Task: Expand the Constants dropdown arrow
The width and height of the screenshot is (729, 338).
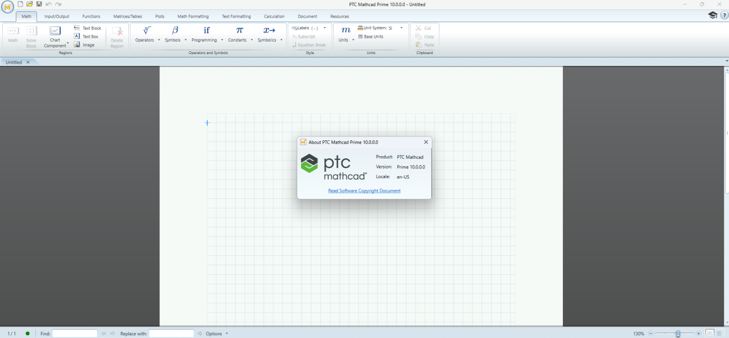Action: click(x=252, y=40)
